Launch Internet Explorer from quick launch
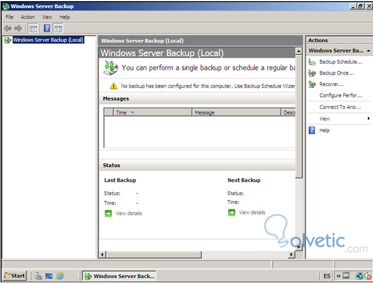This screenshot has height=284, width=373. point(60,276)
